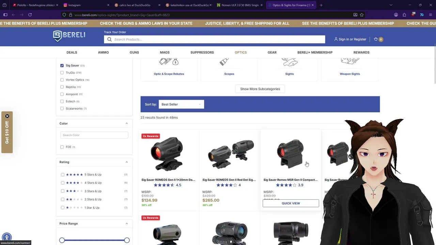
Task: Open the Sights subcategory icon
Action: pyautogui.click(x=290, y=62)
